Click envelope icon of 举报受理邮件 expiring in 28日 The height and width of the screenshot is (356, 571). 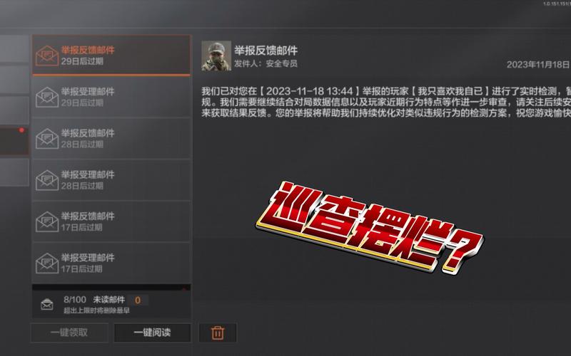pos(47,180)
